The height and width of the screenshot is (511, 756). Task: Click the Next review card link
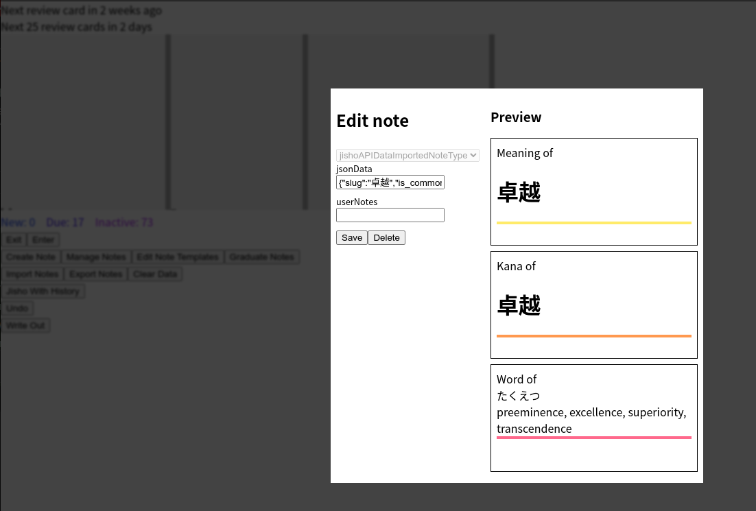pos(81,10)
